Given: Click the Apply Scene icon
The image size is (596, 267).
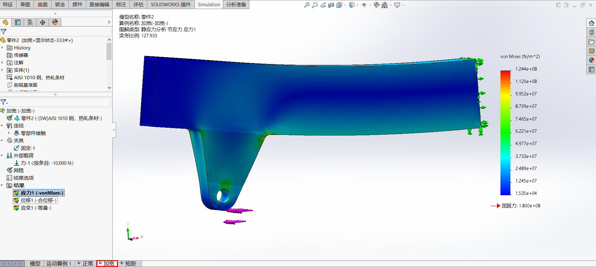Looking at the screenshot, I should (x=385, y=5).
